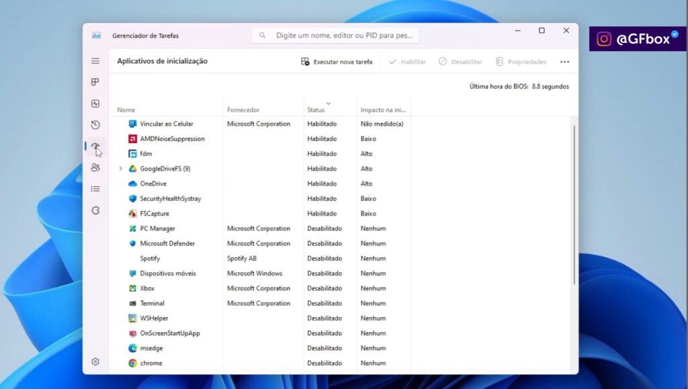Click the Dispositivos móveis icon
The image size is (688, 389).
click(x=132, y=273)
